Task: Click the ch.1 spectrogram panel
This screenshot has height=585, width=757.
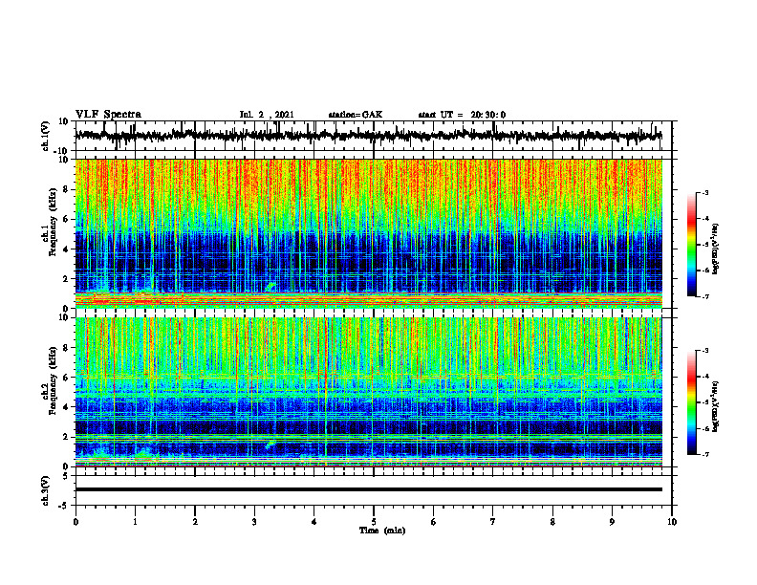Action: point(368,233)
